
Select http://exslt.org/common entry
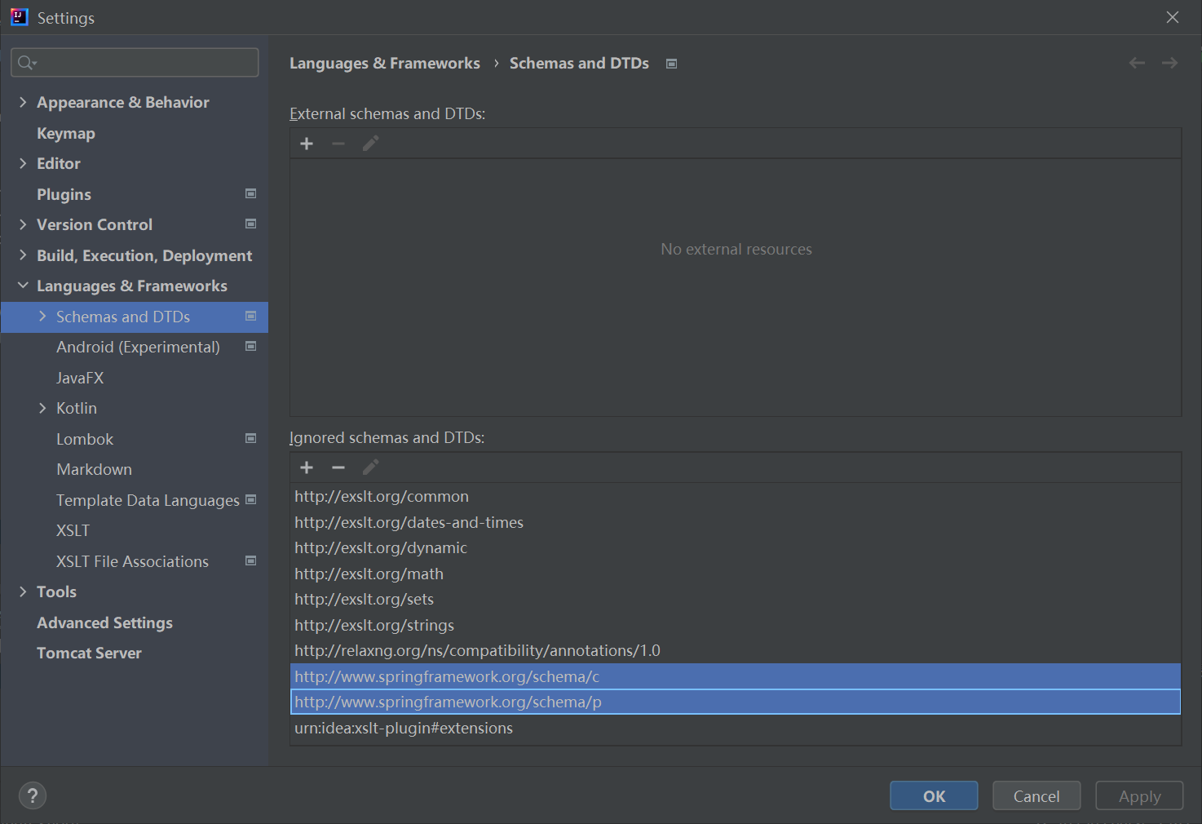coord(736,496)
